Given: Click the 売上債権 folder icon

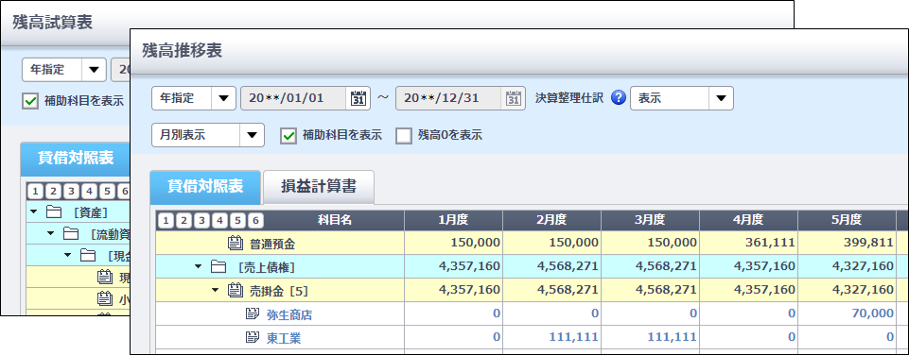Looking at the screenshot, I should point(218,267).
